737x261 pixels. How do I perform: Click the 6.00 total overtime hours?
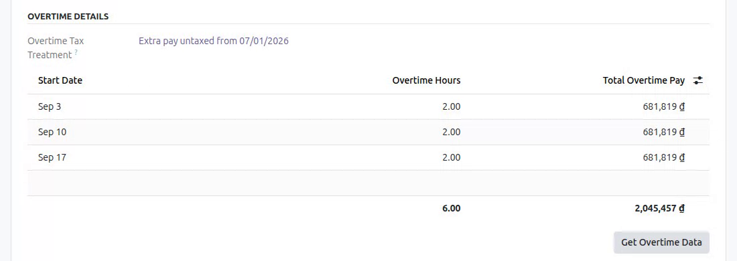[x=451, y=208]
